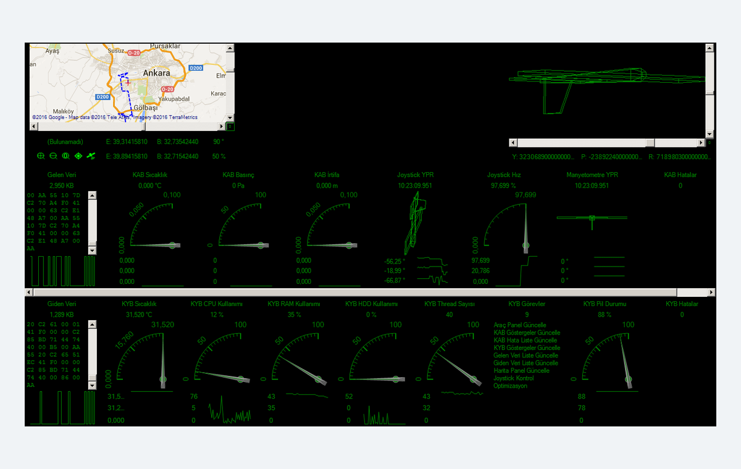Click the map horizontal scrollbar thumb
741x469 pixels.
click(x=144, y=127)
